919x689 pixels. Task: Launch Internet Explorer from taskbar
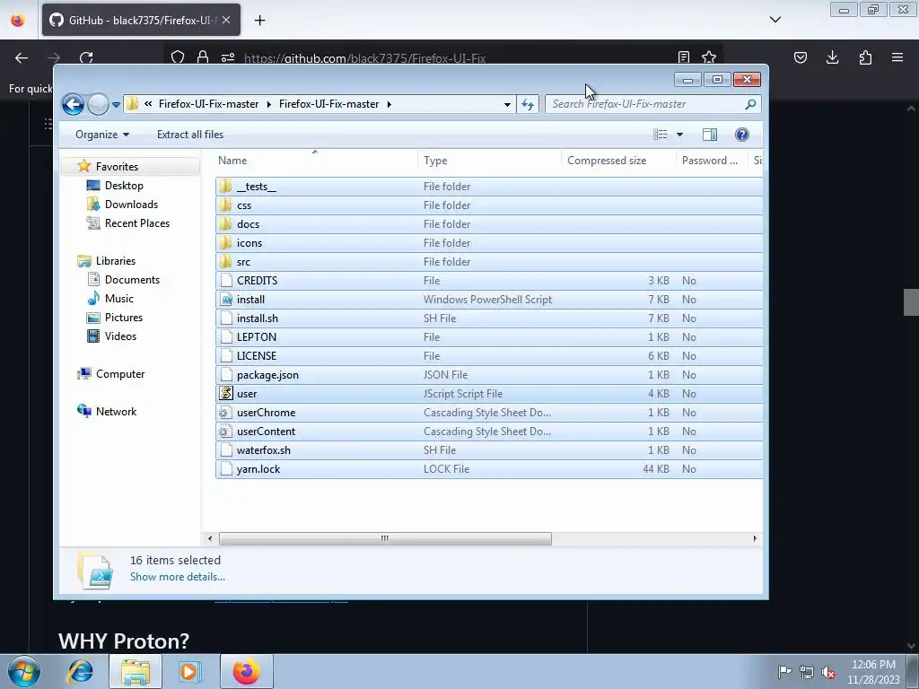80,671
